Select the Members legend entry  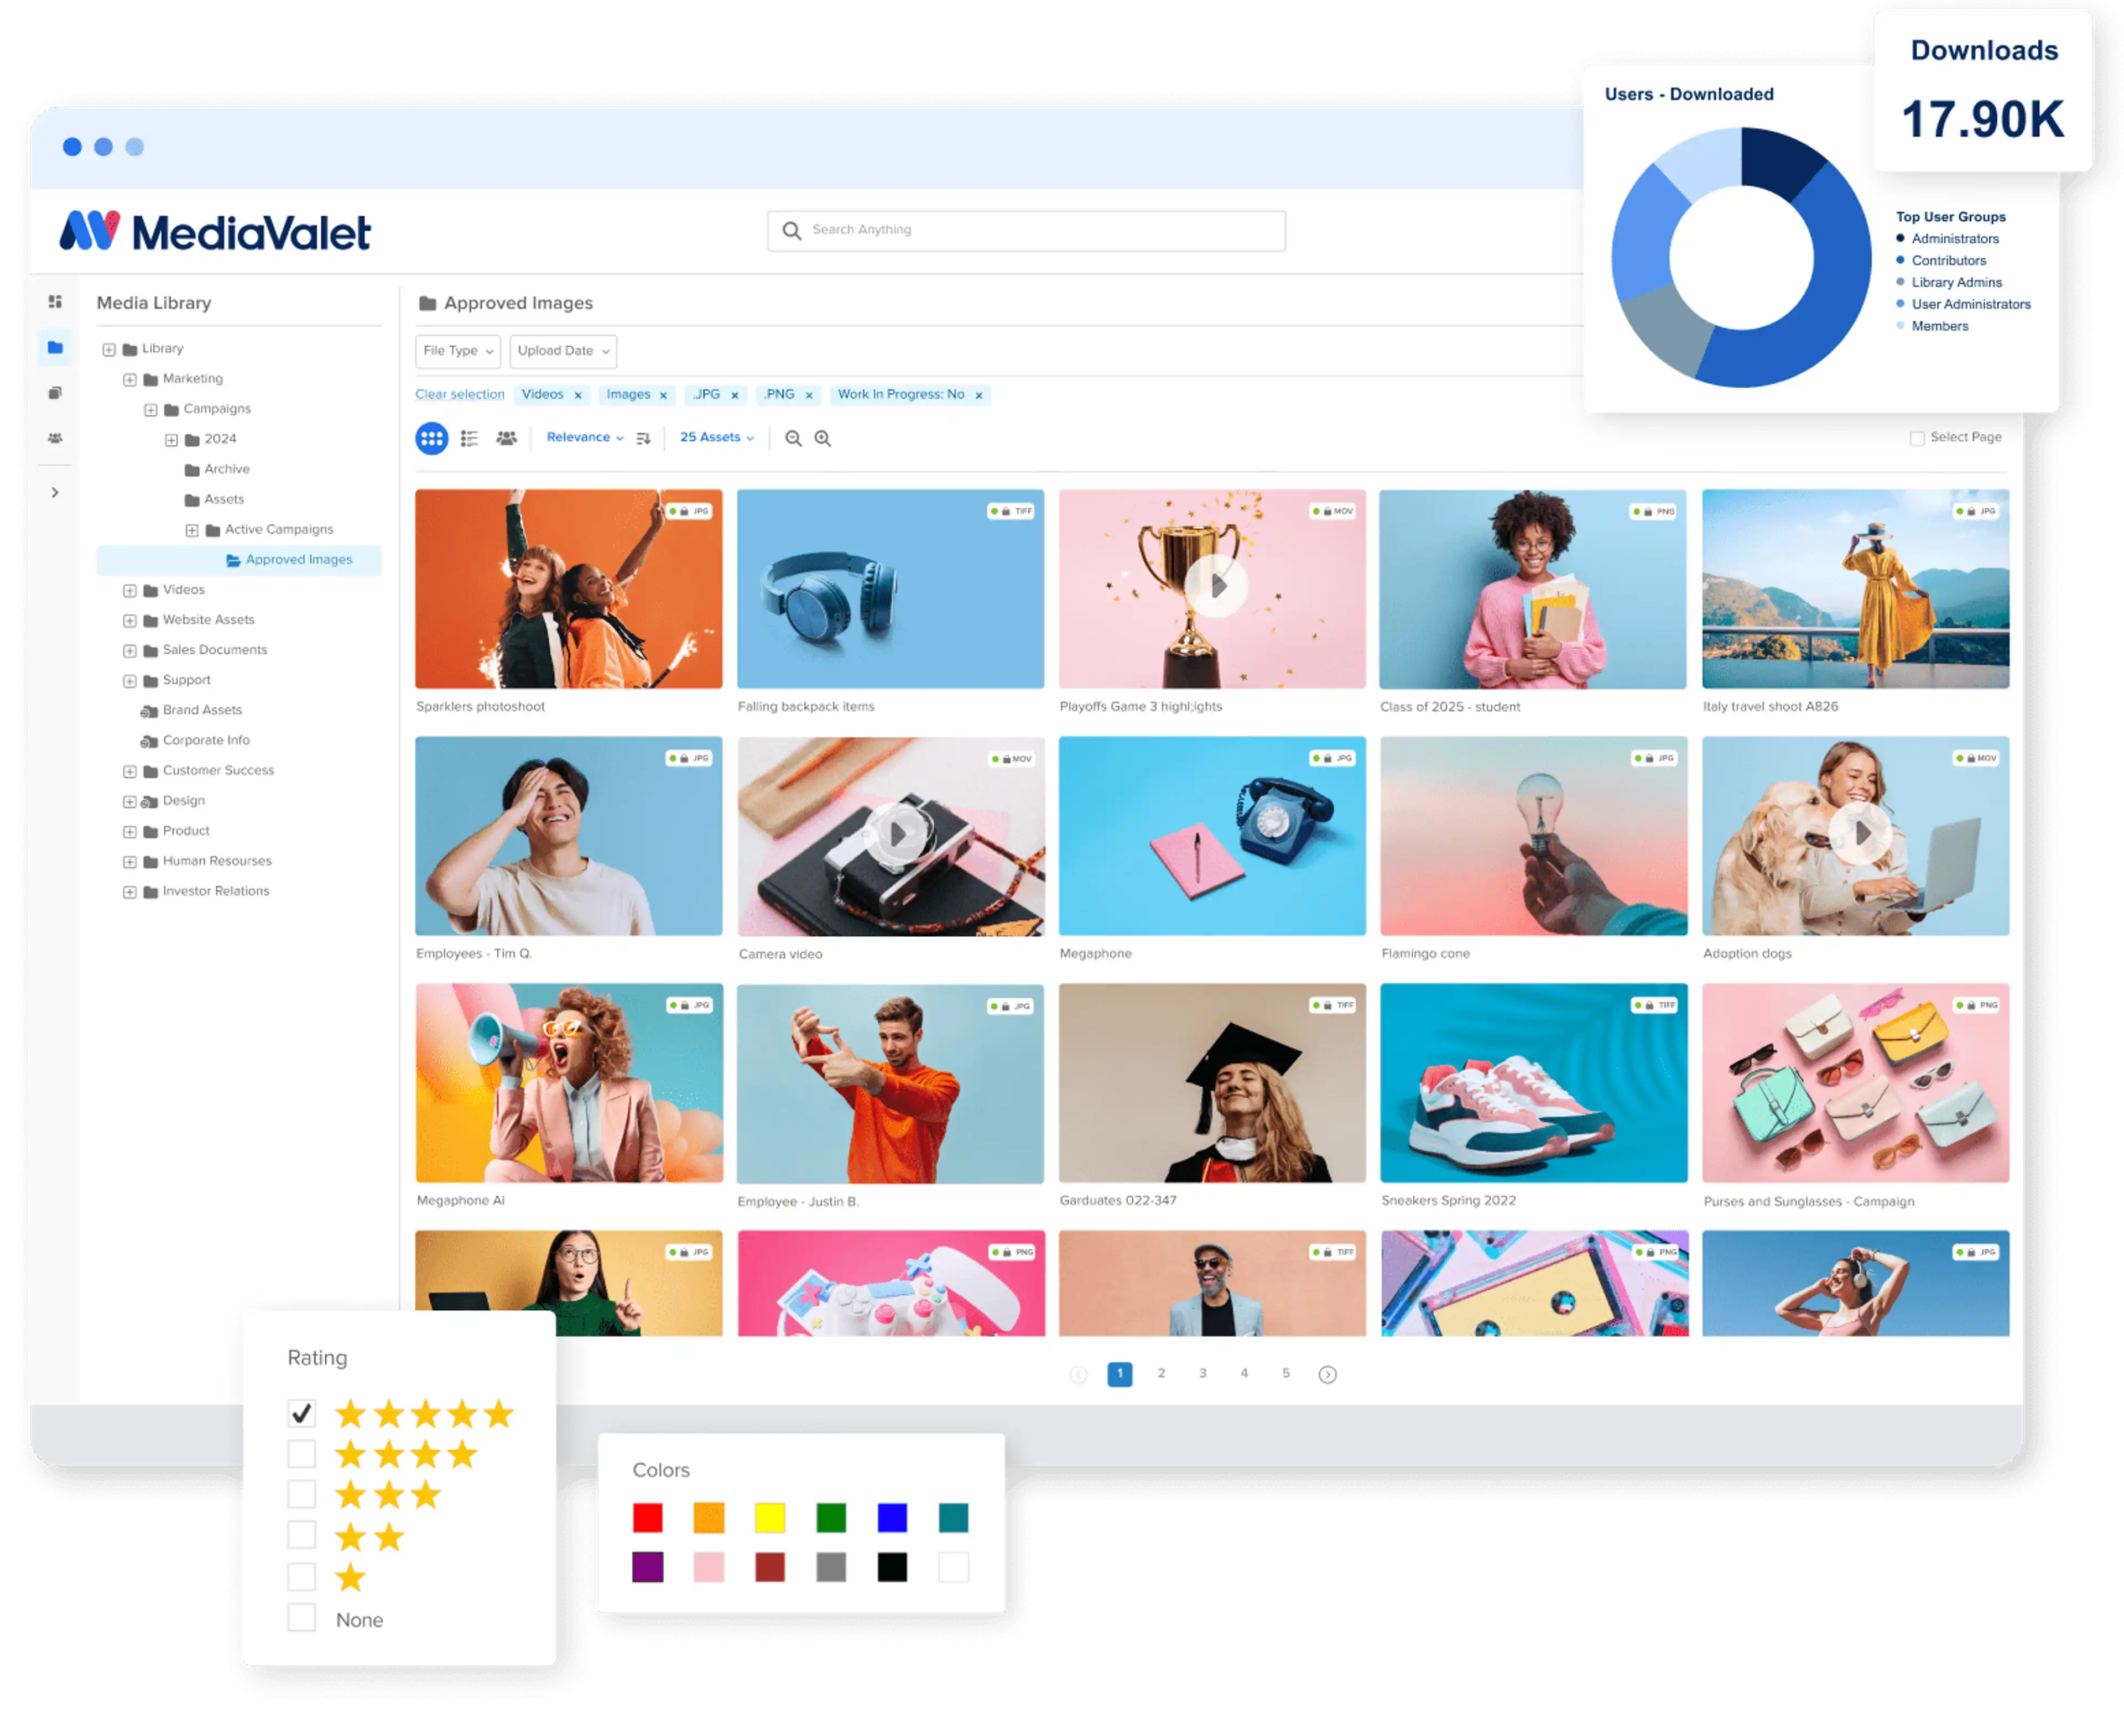(x=1932, y=326)
